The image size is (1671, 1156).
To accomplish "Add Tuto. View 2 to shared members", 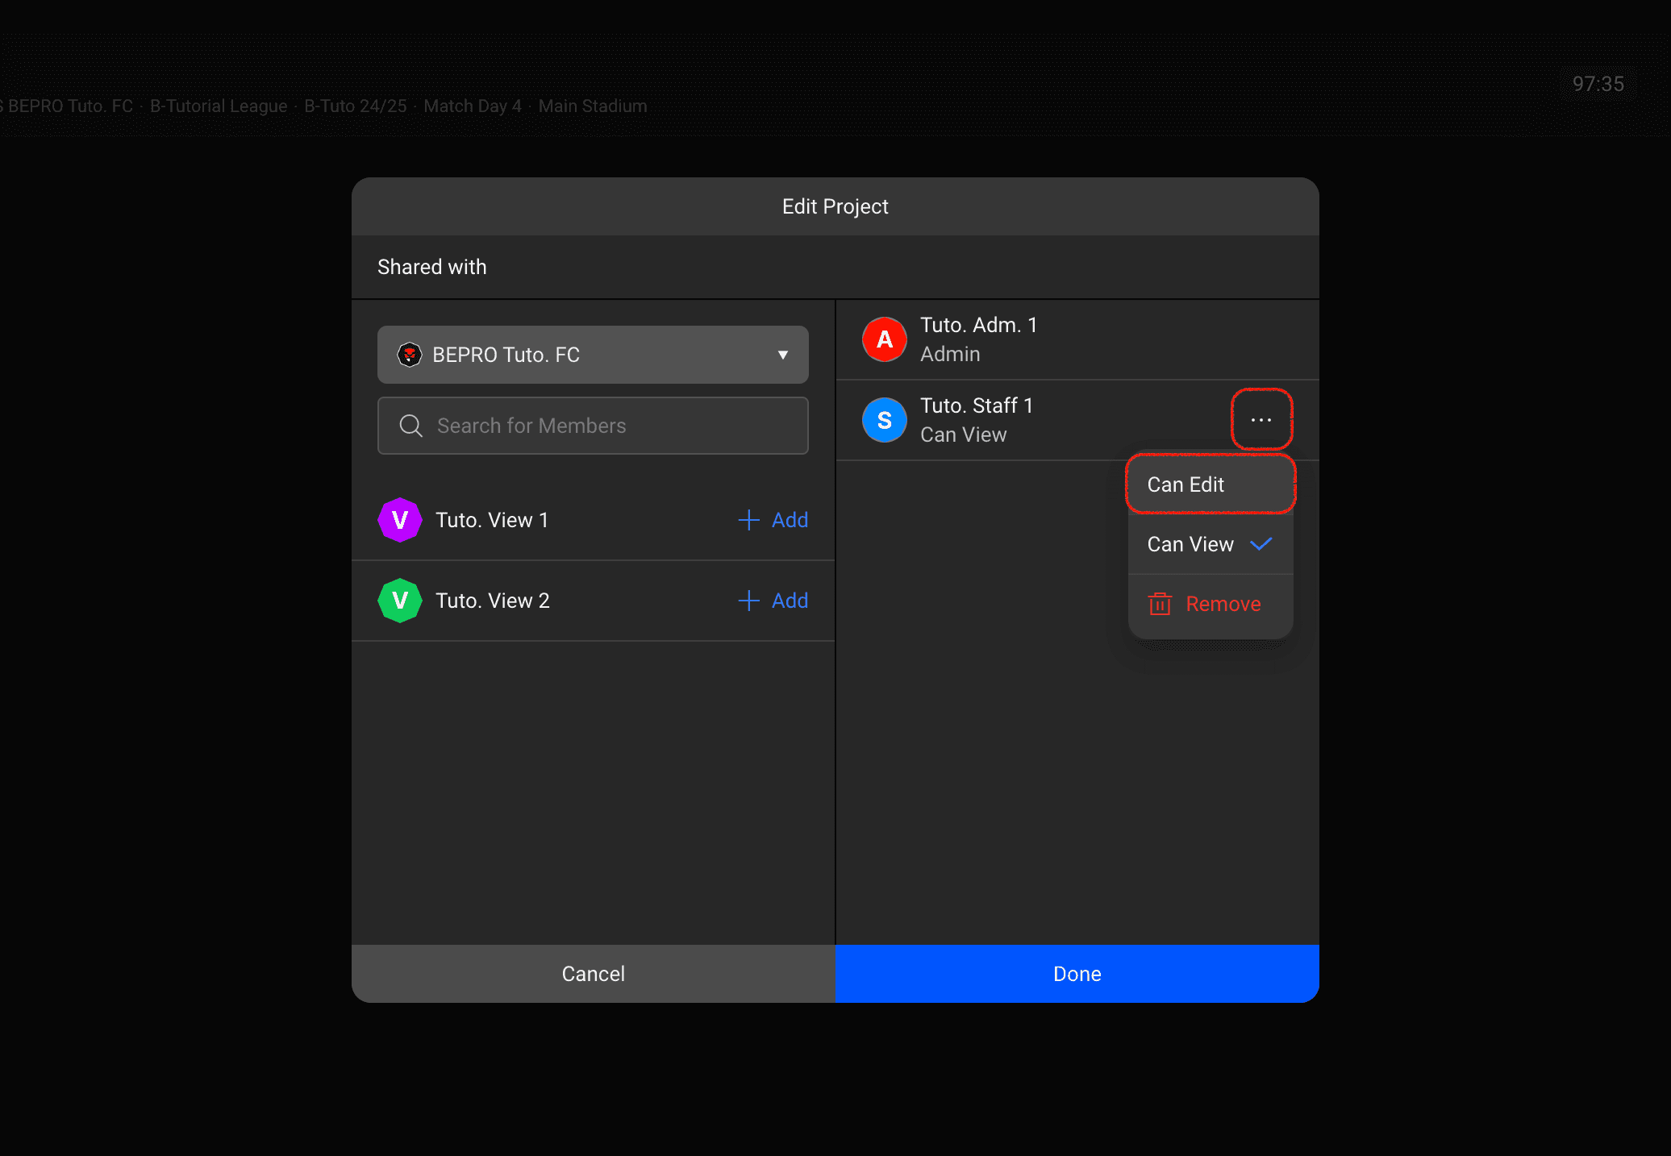I will click(773, 601).
